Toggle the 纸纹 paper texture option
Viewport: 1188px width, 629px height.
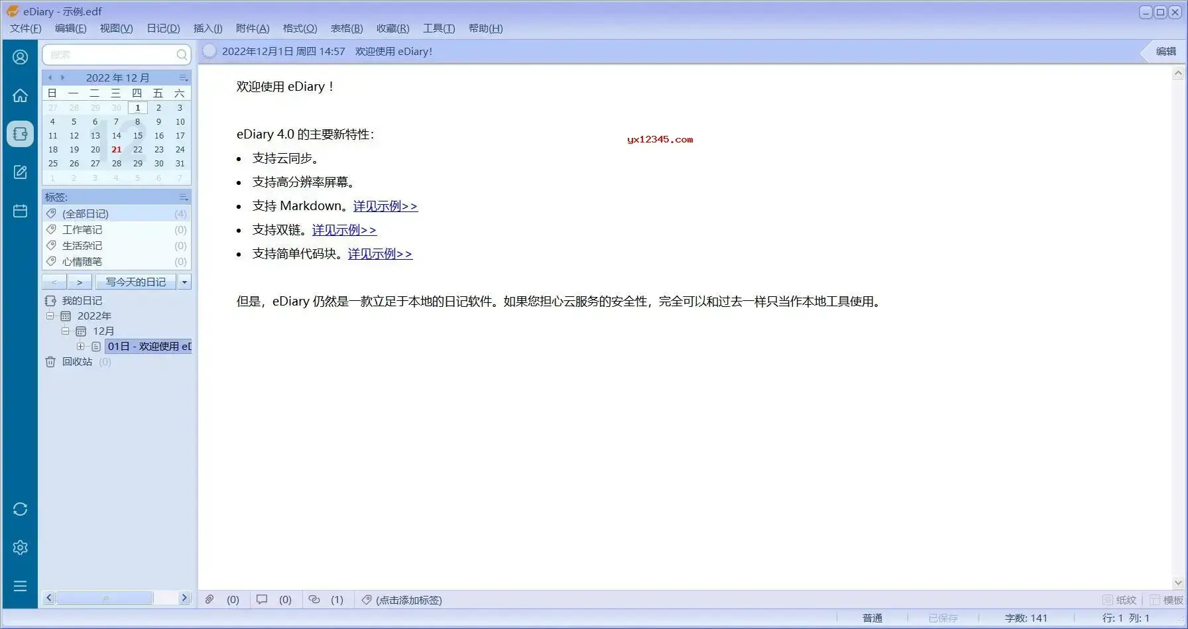click(x=1120, y=600)
